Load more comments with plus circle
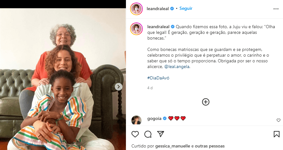Image resolution: width=283 pixels, height=150 pixels. click(205, 102)
